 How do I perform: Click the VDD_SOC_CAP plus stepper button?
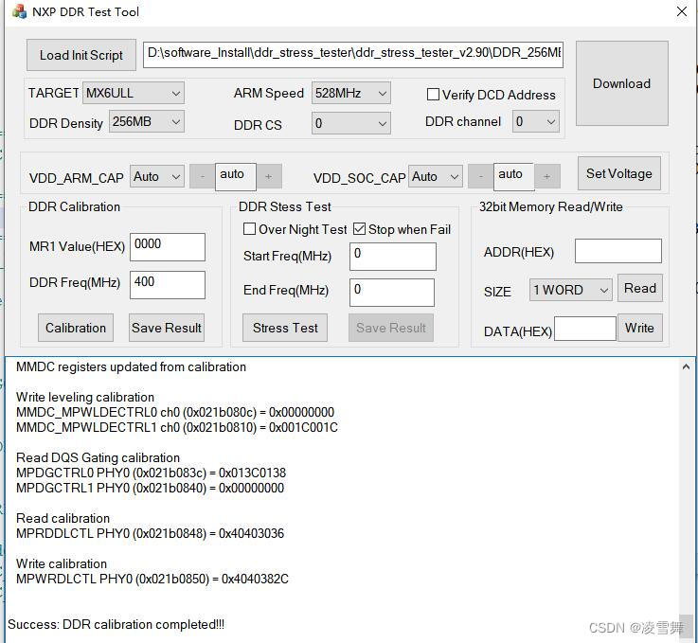pos(547,177)
